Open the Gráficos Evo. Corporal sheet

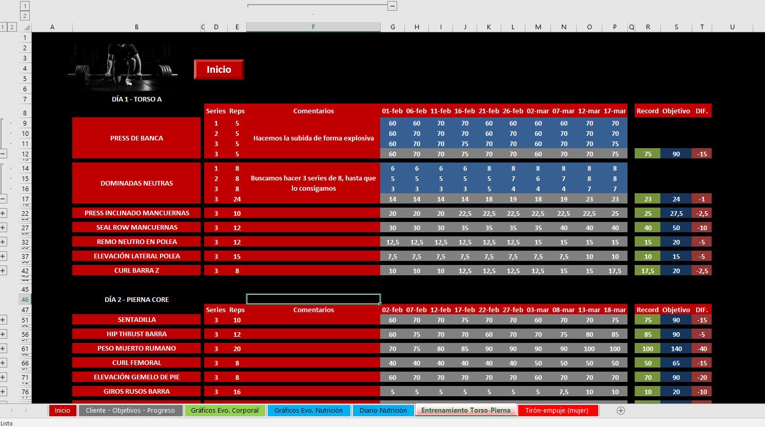(225, 410)
